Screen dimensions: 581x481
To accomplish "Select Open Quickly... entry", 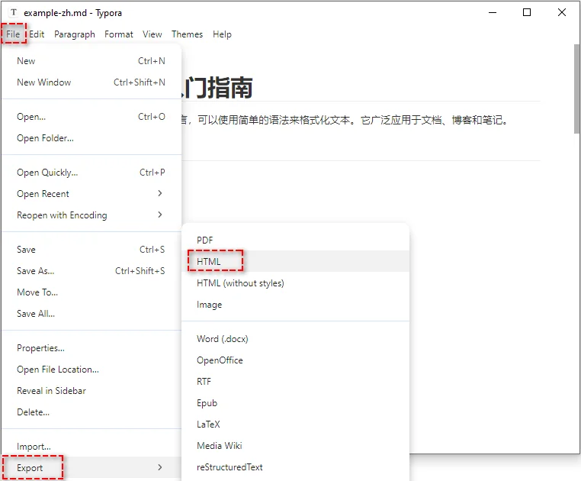I will pos(91,173).
